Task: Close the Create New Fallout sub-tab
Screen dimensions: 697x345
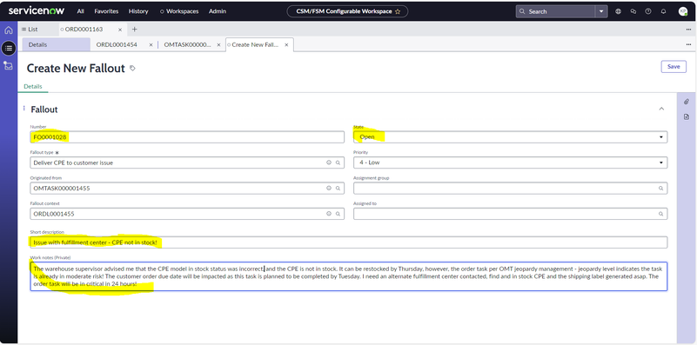Action: tap(286, 45)
